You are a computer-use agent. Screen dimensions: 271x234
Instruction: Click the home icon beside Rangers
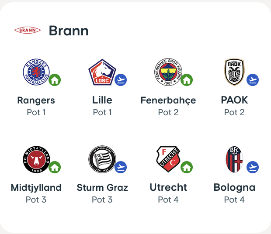55,80
